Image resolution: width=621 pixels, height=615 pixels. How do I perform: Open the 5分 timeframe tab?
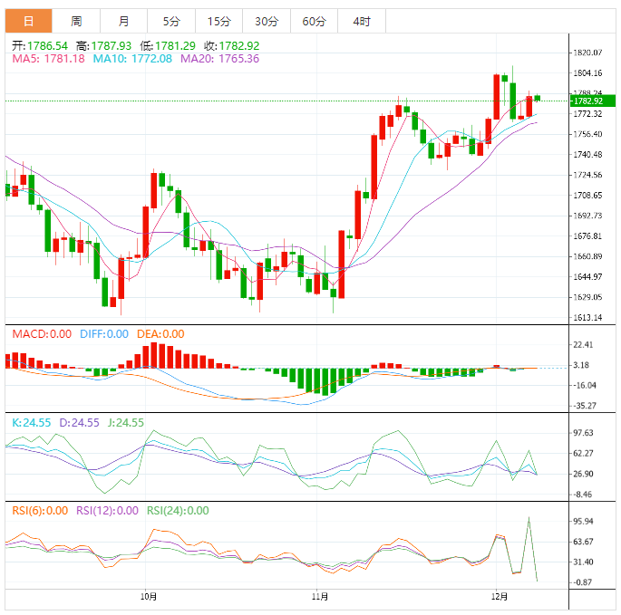[x=171, y=21]
